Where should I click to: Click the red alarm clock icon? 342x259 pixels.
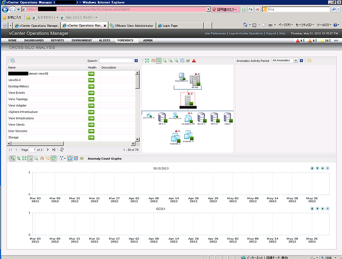pyautogui.click(x=76, y=158)
